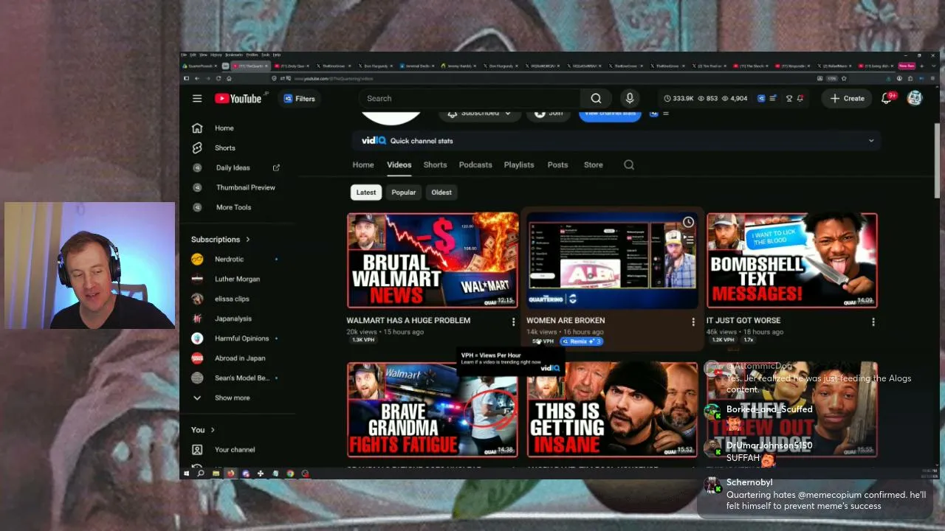
Task: Click the browser Reload button
Action: coord(219,78)
